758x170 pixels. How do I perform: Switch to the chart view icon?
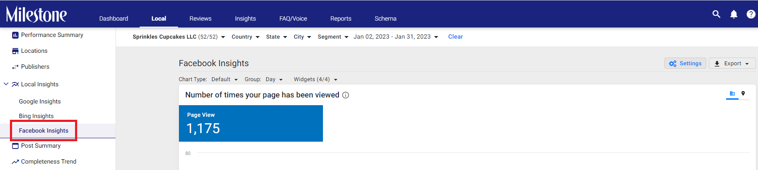732,94
